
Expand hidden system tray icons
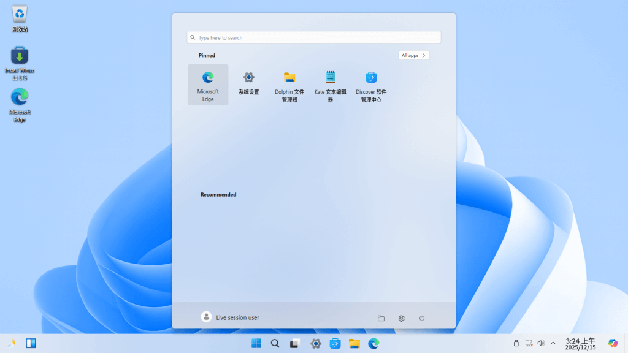click(553, 343)
